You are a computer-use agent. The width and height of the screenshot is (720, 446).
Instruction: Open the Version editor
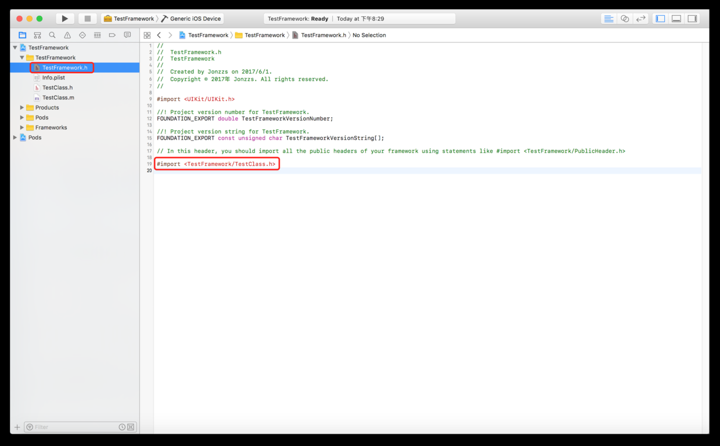pos(640,19)
